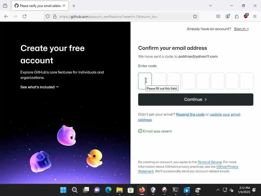Show hidden system tray icons chevron
The height and width of the screenshot is (196, 261).
point(218,190)
